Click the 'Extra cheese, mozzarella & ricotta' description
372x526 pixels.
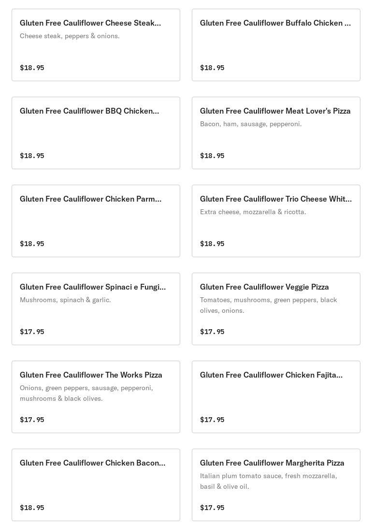(x=253, y=212)
